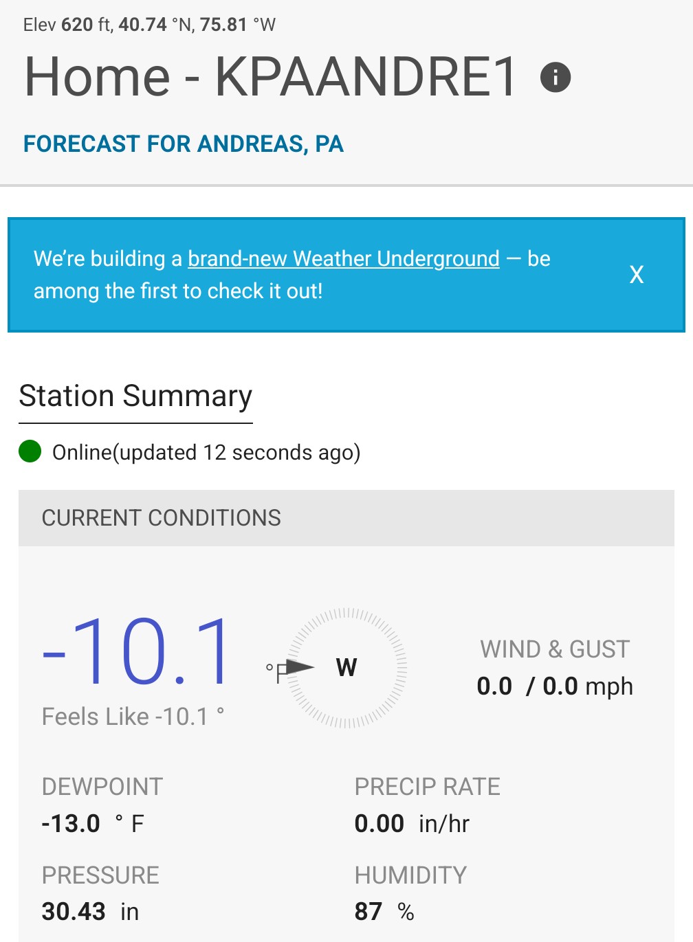
Task: Click the 0.0 / 0.0 mph wind value
Action: [x=555, y=686]
